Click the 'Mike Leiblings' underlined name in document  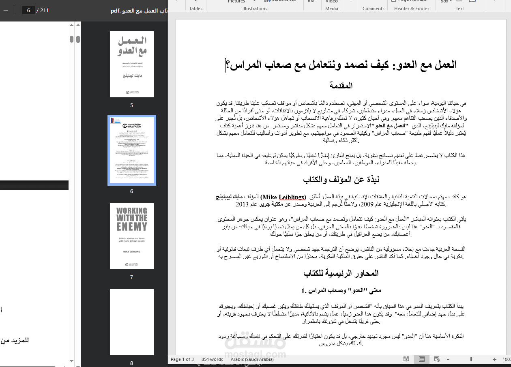283,197
